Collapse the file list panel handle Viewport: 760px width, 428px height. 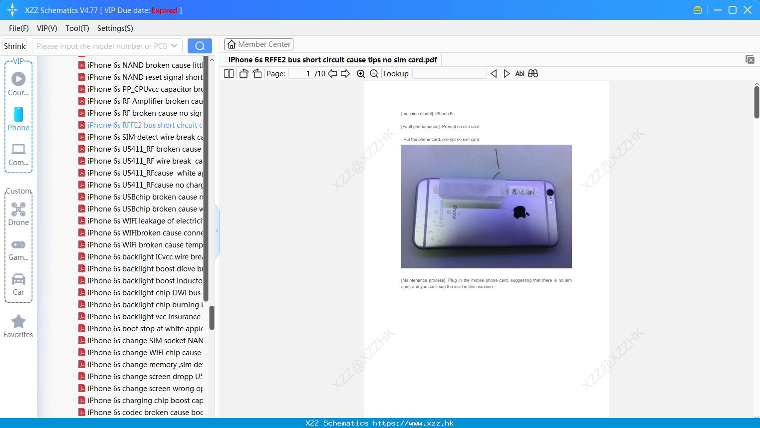point(217,231)
